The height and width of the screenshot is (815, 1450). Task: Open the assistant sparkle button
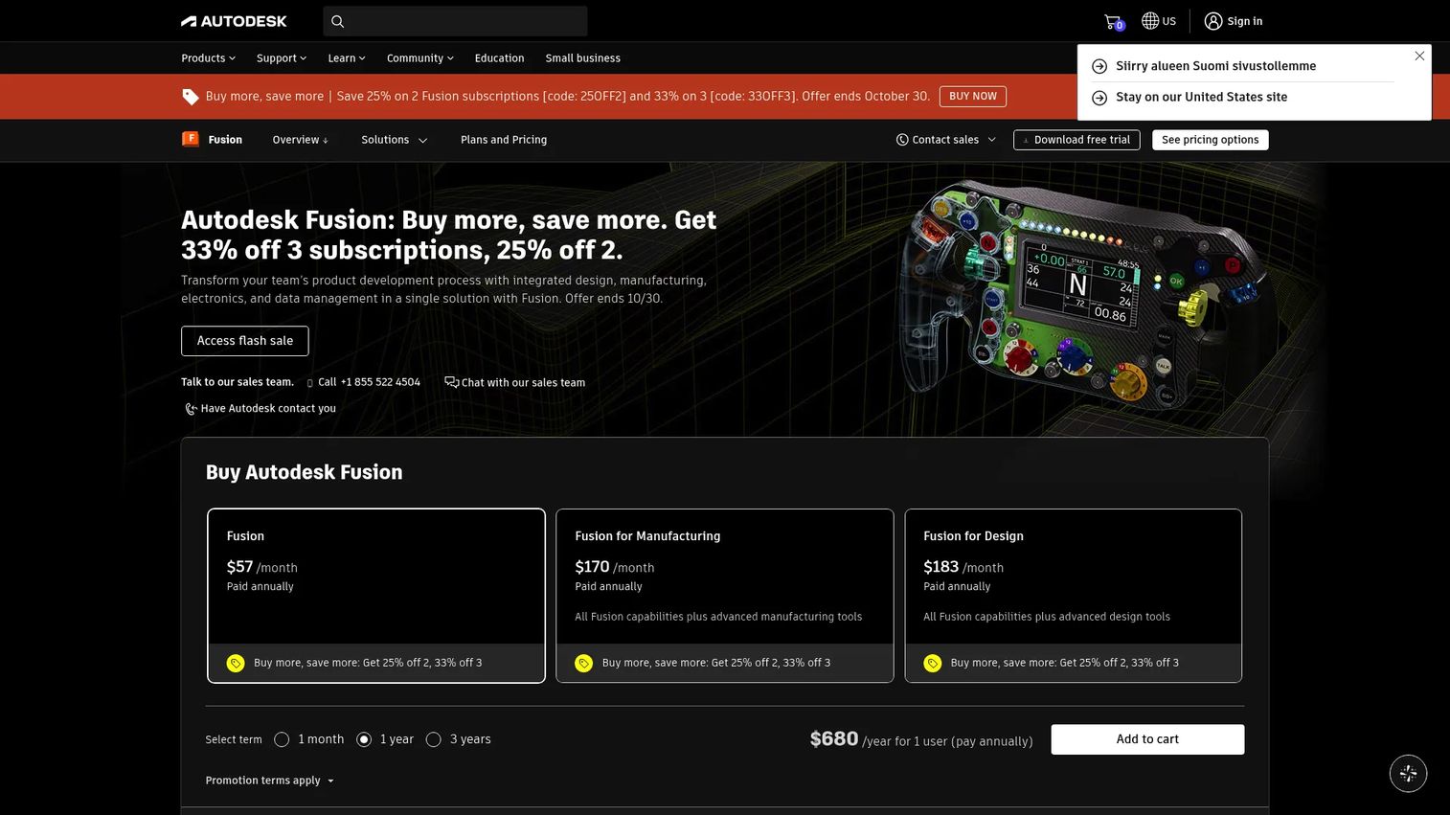coord(1408,774)
